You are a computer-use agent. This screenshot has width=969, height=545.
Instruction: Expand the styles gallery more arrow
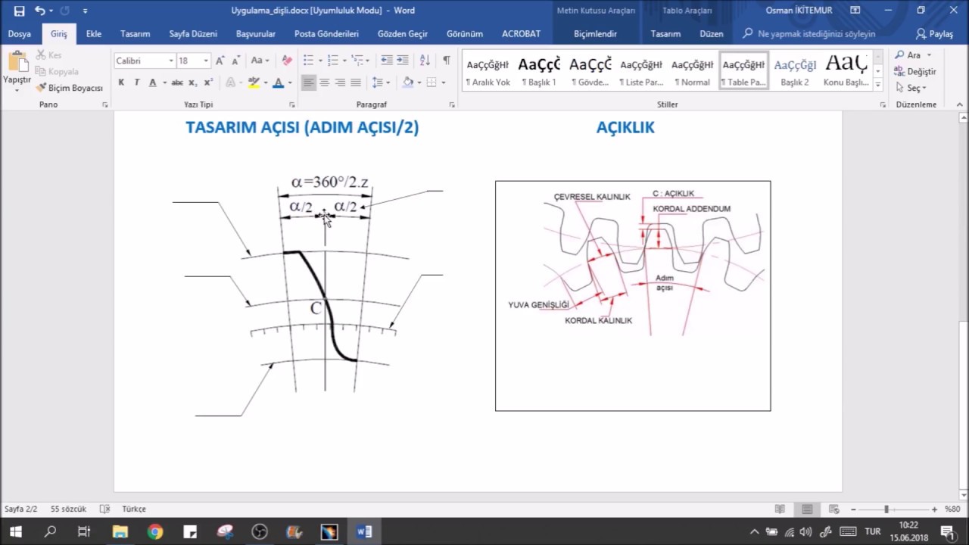[x=878, y=84]
